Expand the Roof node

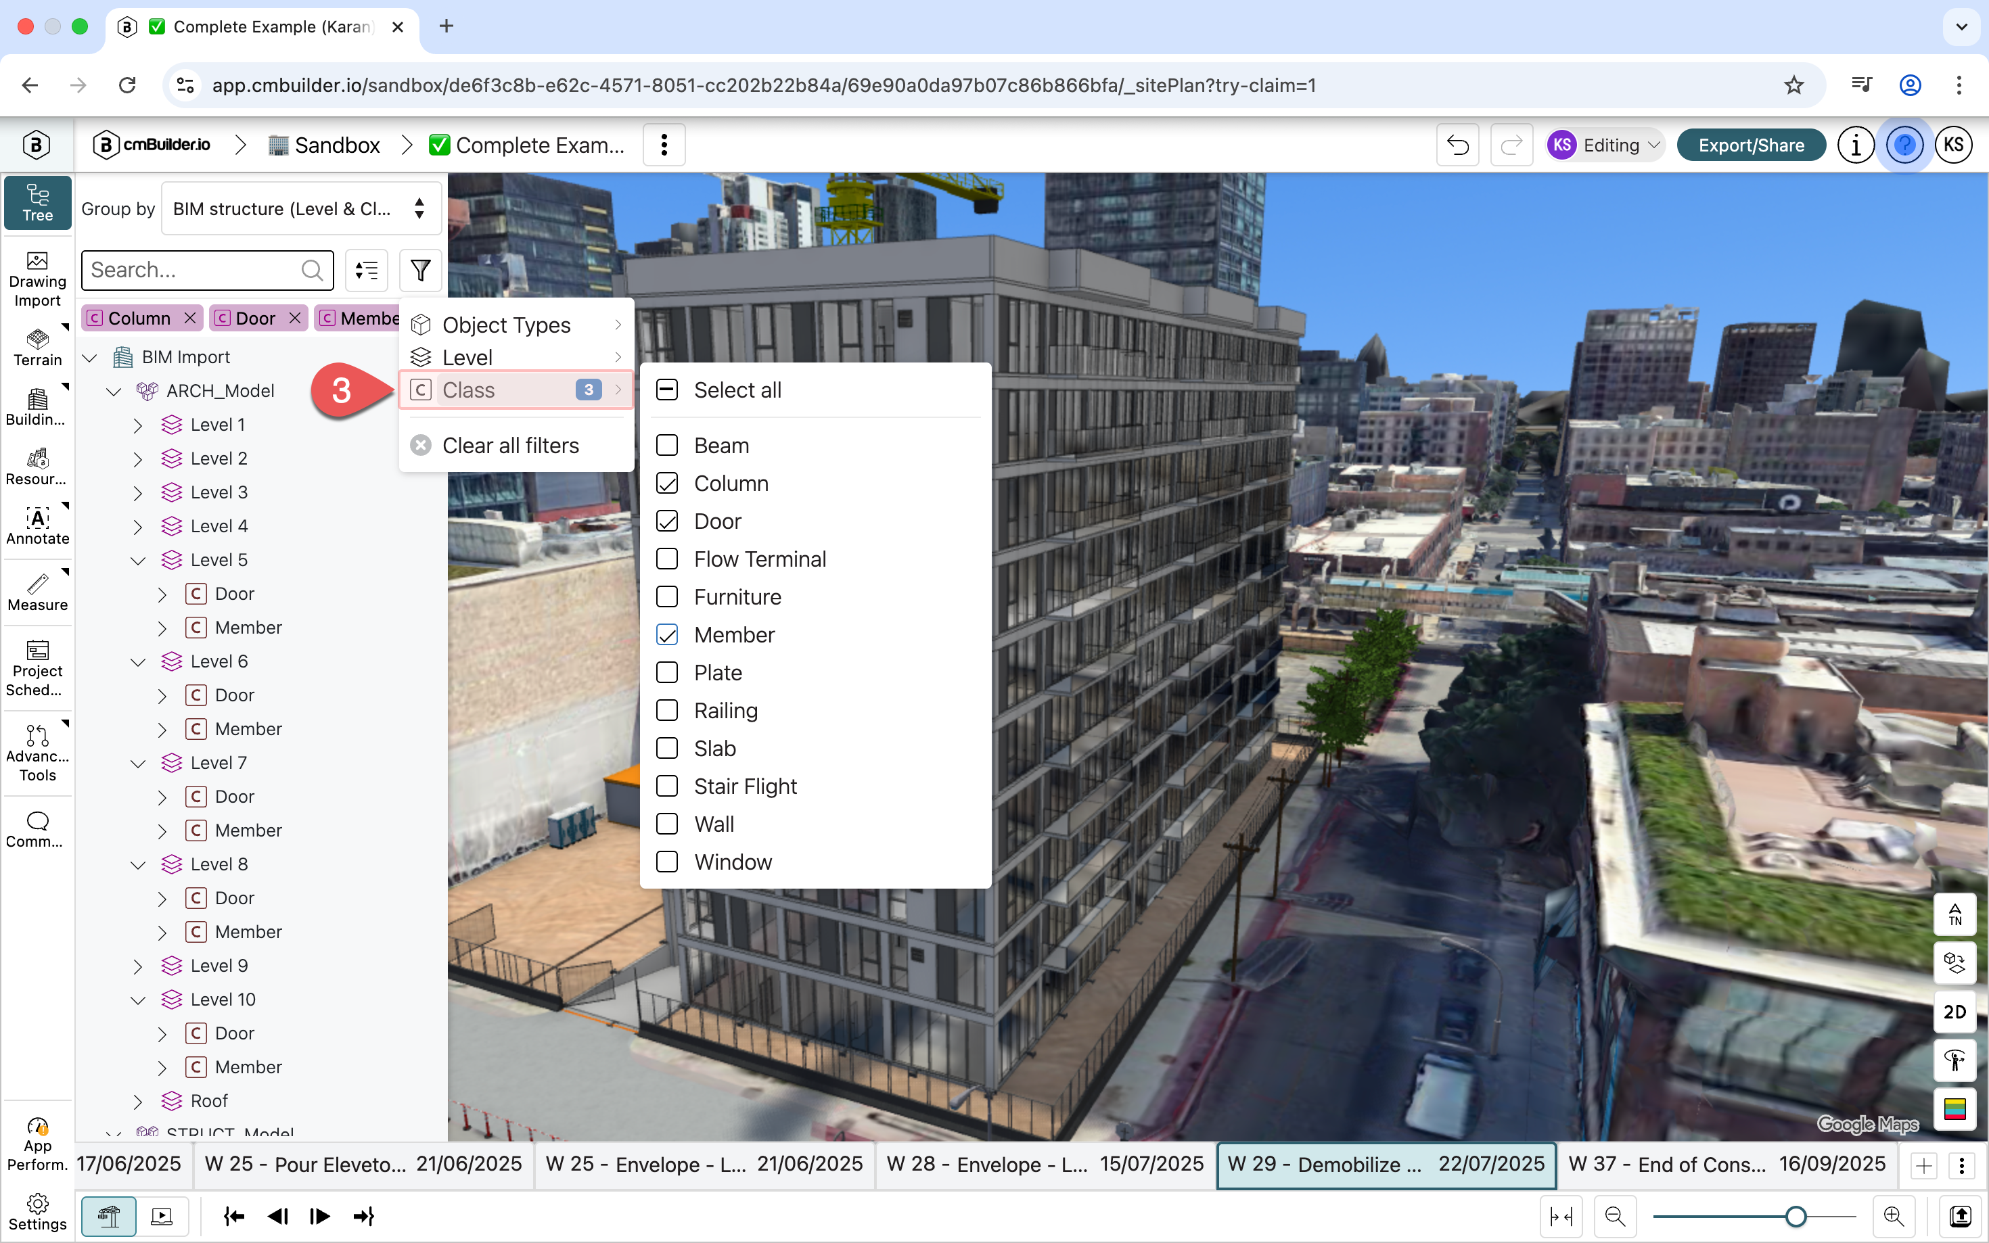point(138,1102)
